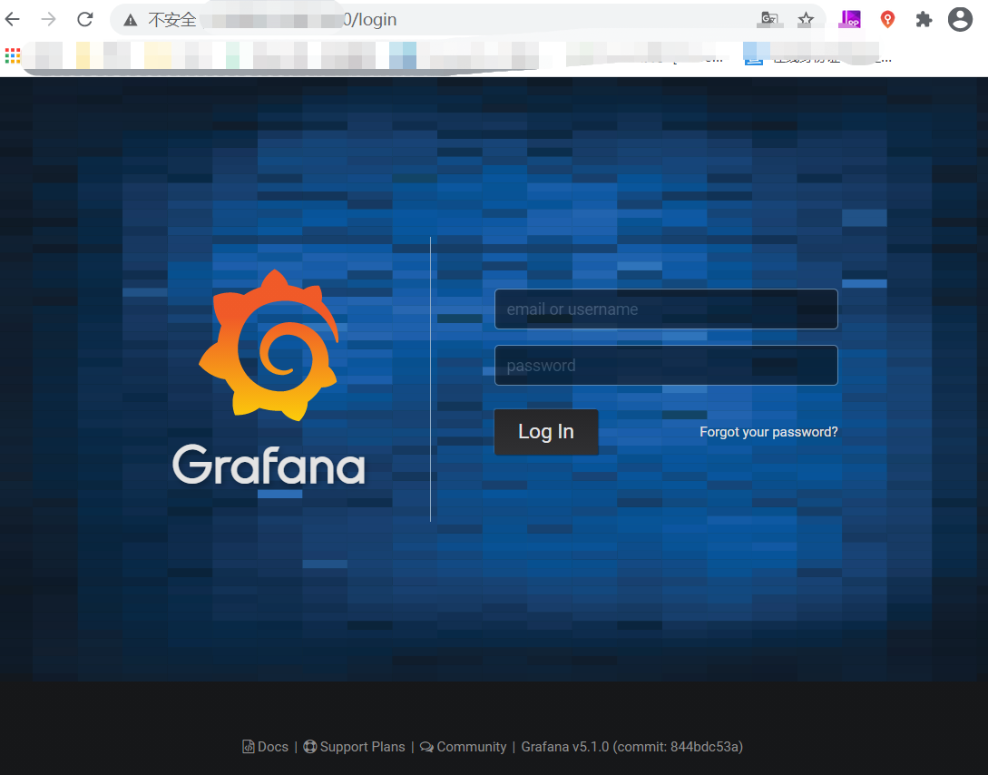
Task: Open the not-secure warning icon in address bar
Action: (131, 20)
